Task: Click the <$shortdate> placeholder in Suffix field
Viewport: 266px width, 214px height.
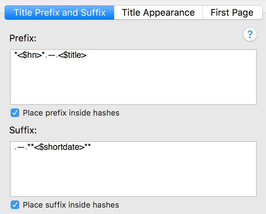Action: pyautogui.click(x=59, y=147)
